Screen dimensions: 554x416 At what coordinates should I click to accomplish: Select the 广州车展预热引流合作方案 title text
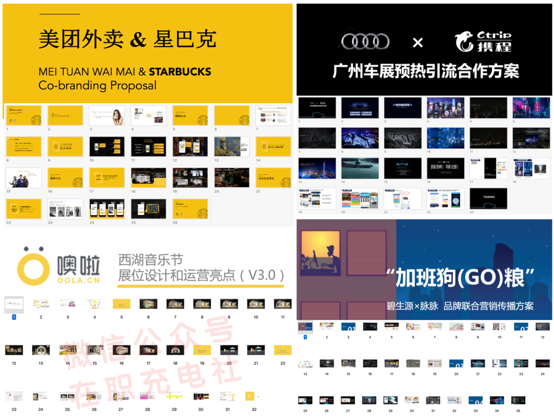425,71
